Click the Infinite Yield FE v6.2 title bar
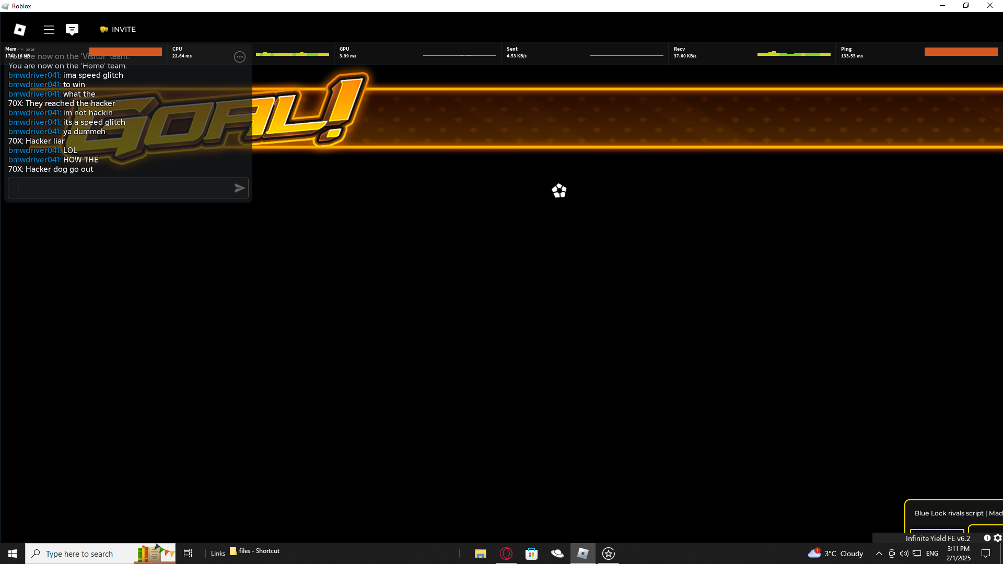 937,538
